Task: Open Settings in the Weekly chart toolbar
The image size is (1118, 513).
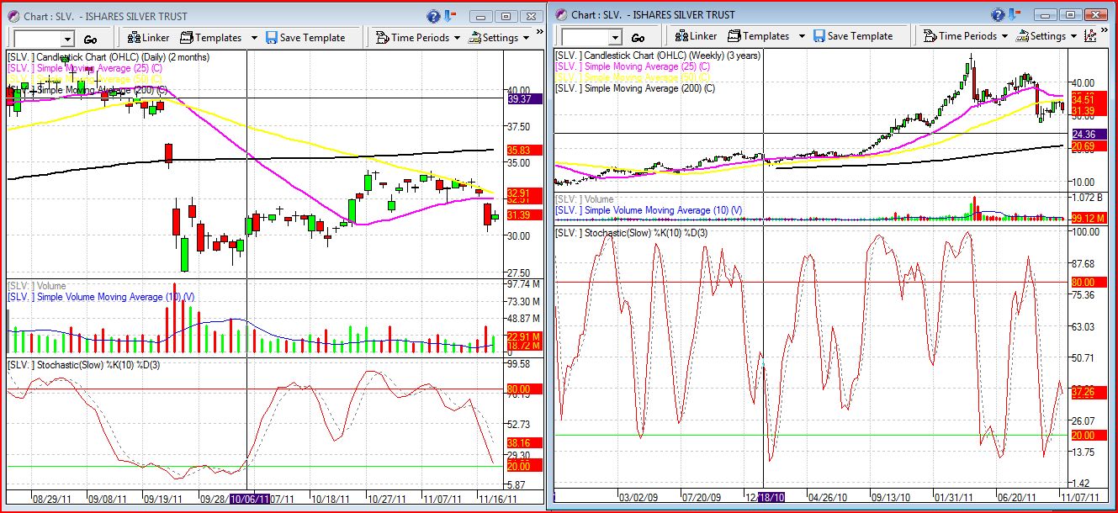Action: click(1041, 36)
